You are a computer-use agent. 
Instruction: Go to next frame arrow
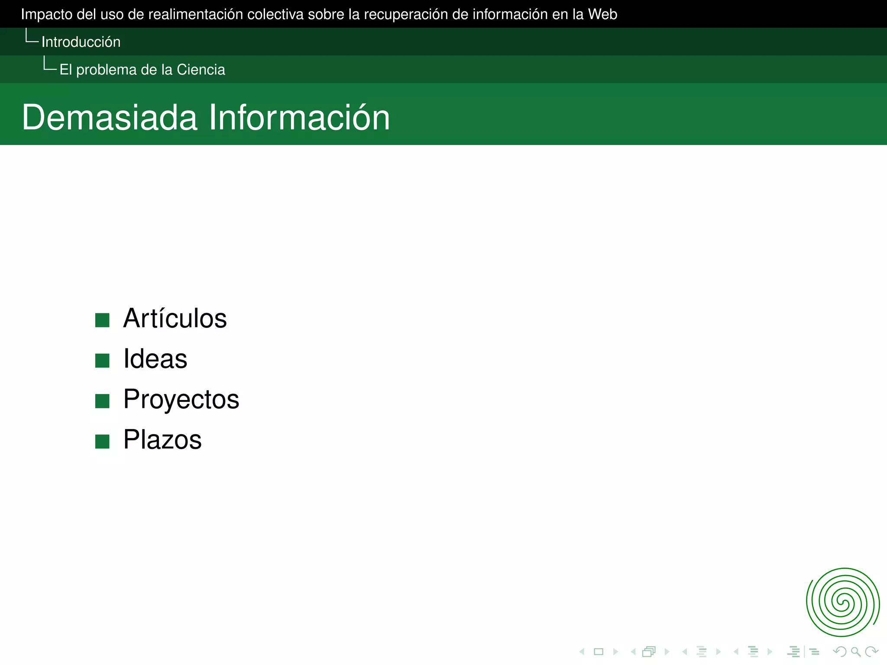point(667,652)
